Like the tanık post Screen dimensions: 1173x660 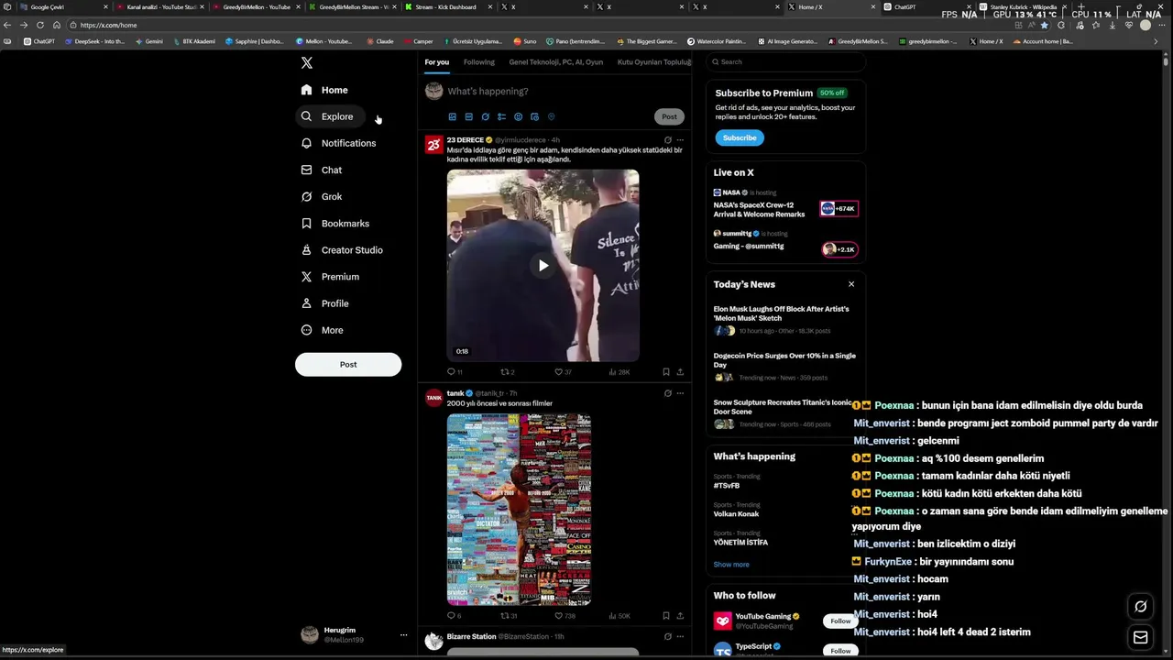(564, 616)
